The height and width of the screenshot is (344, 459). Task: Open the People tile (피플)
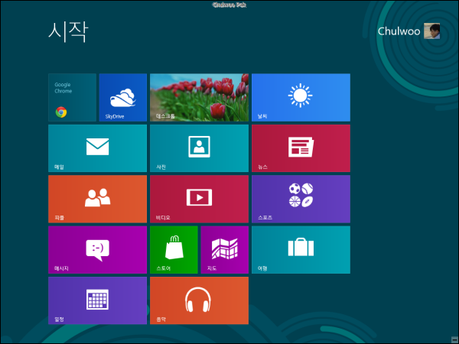[x=97, y=199]
